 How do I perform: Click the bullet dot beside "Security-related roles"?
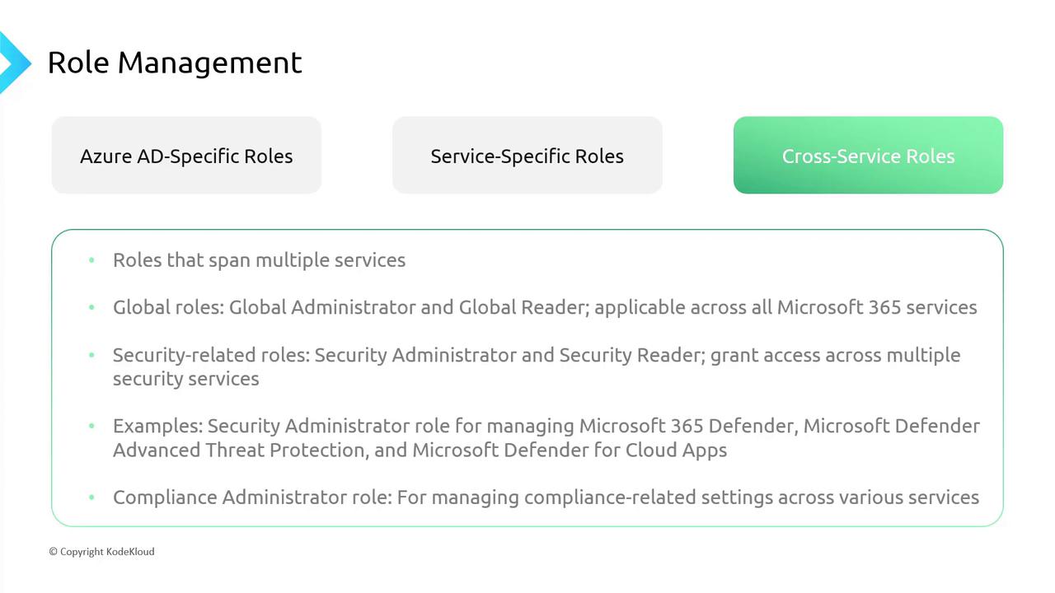click(91, 355)
